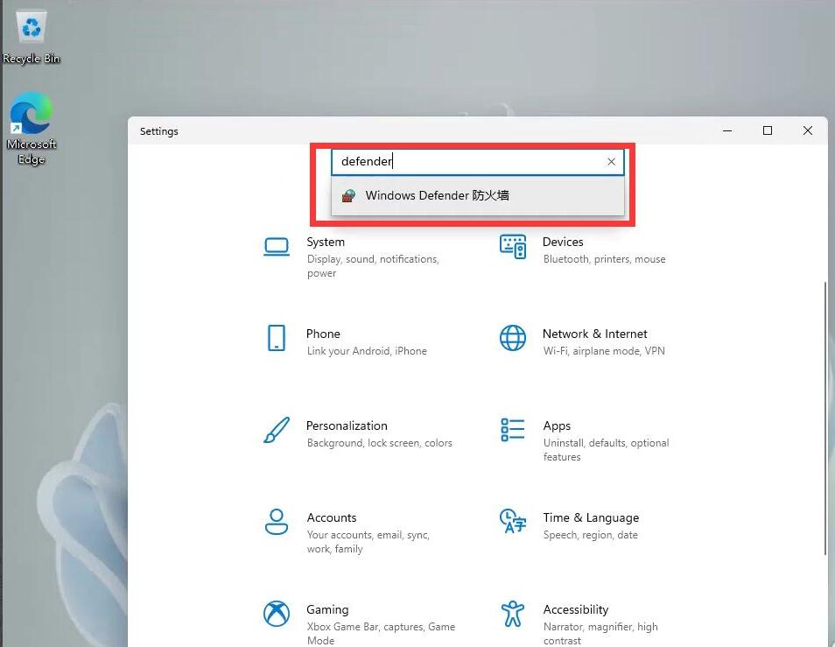
Task: Click inside the defender search box
Action: tap(478, 162)
